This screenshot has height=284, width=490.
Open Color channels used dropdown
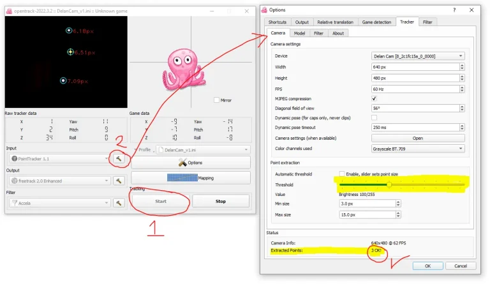pos(418,149)
